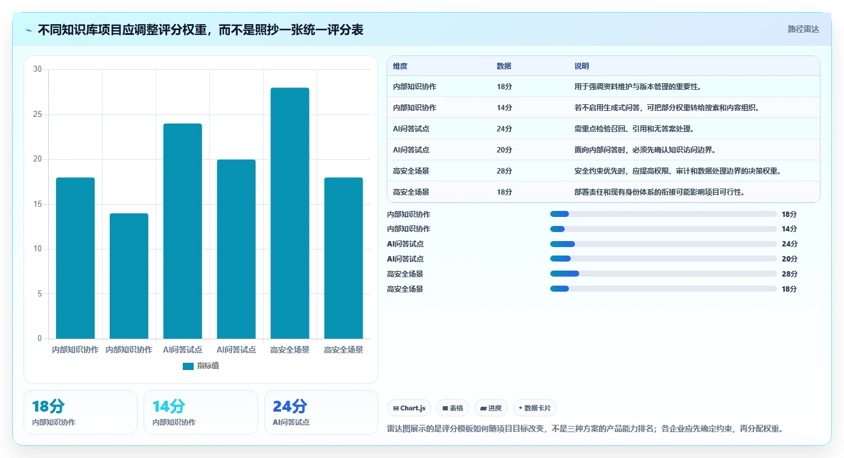
Task: Click the AI问答试点 20分 progress bar
Action: (664, 259)
